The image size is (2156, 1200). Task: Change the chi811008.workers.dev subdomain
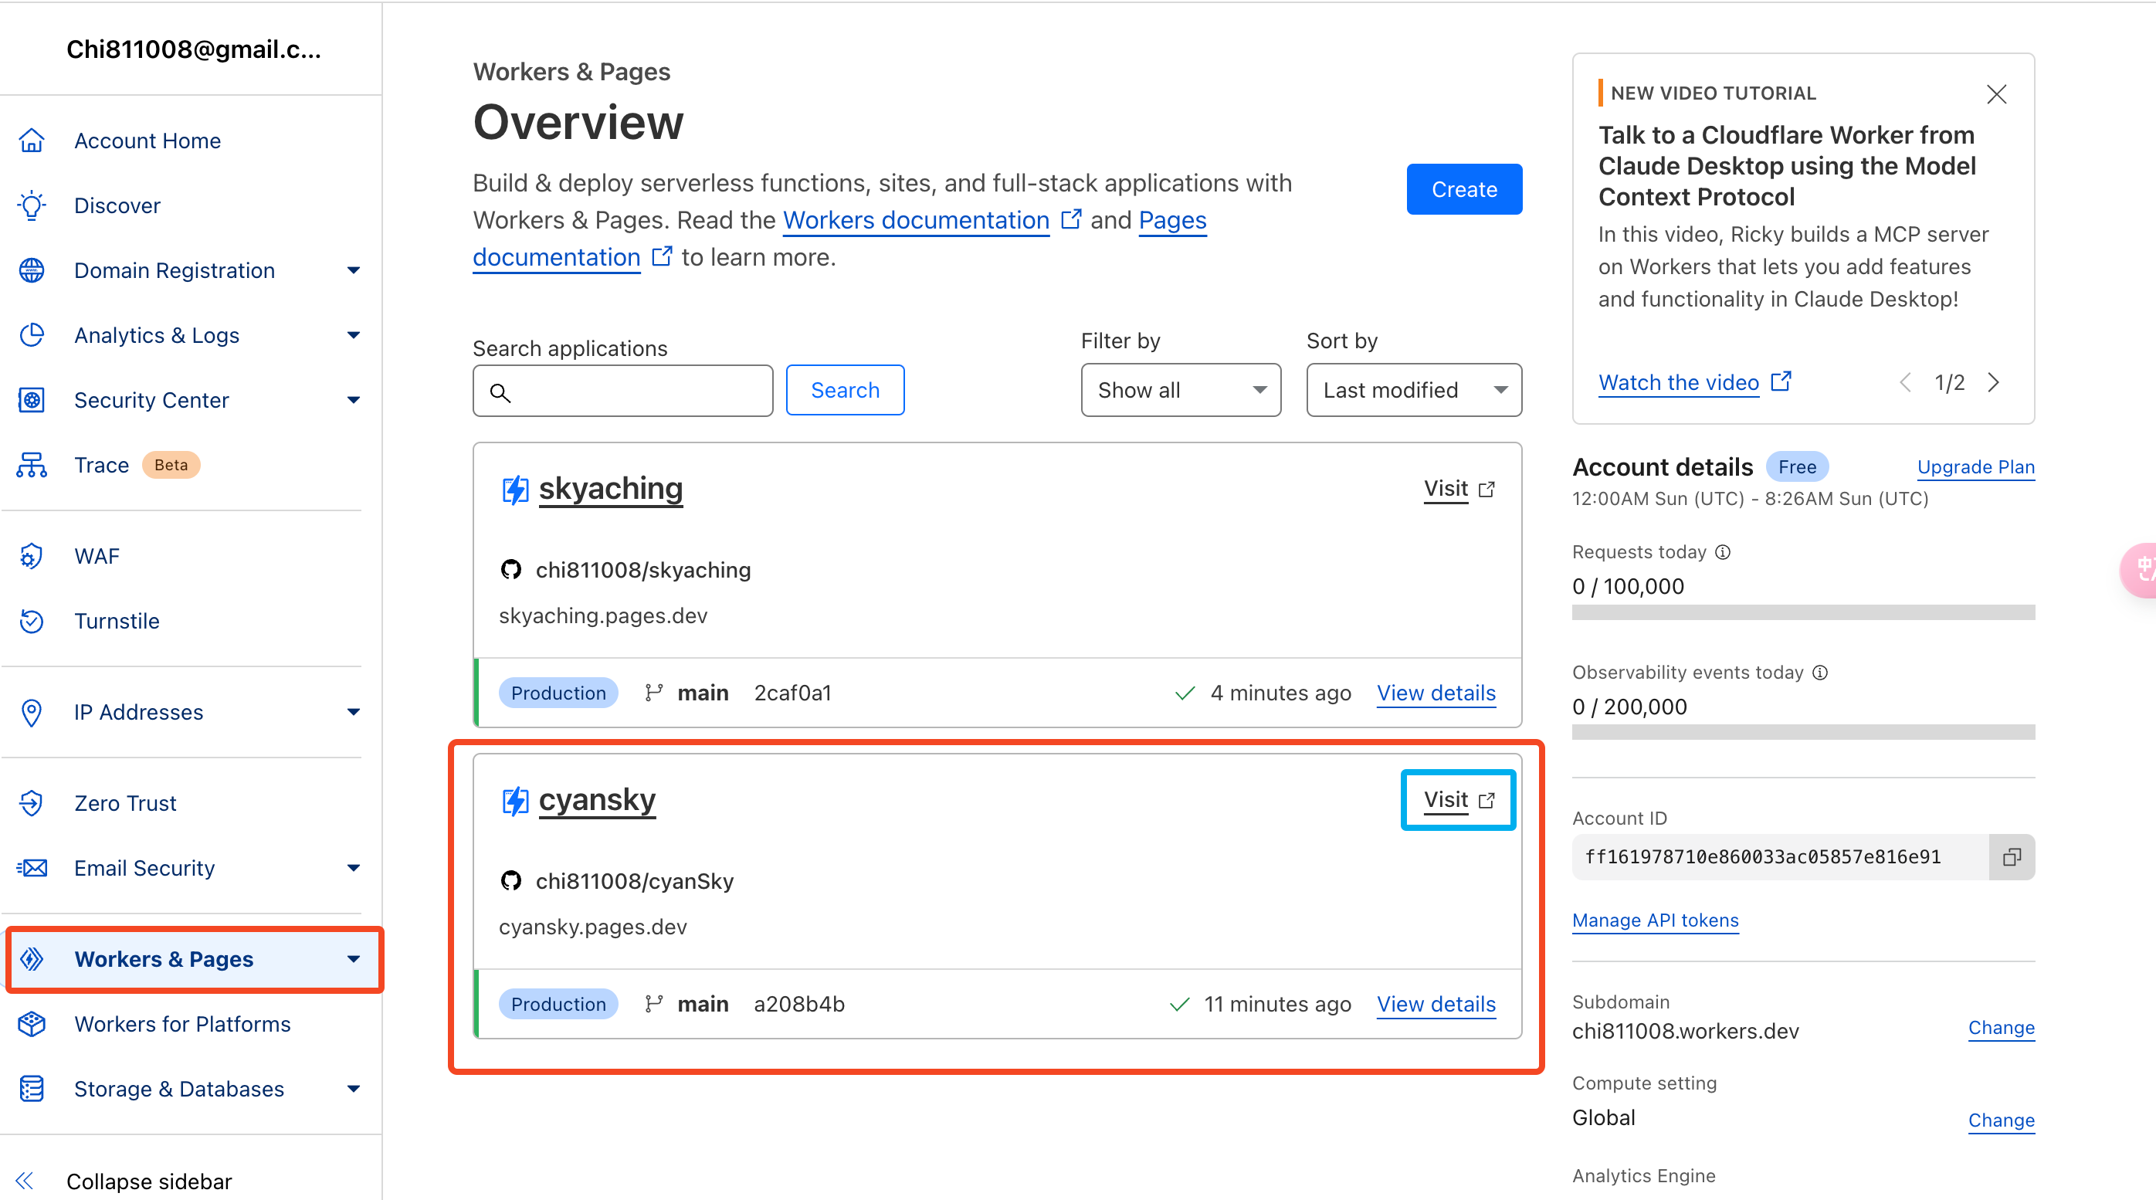(x=2001, y=1028)
